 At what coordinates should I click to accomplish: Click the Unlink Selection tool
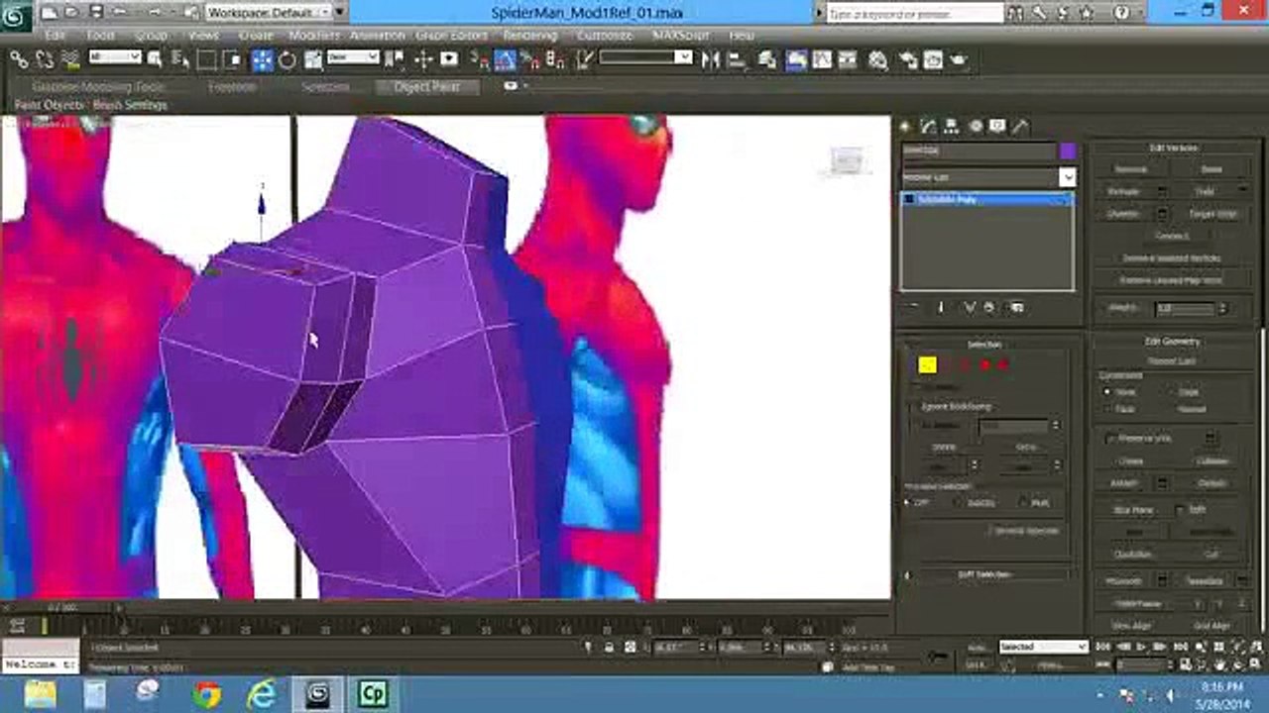pos(45,59)
